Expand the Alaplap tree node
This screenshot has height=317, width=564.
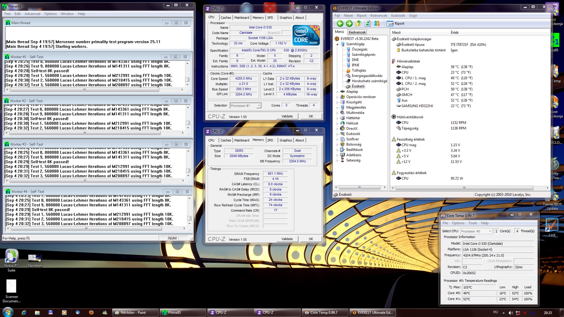[x=337, y=92]
